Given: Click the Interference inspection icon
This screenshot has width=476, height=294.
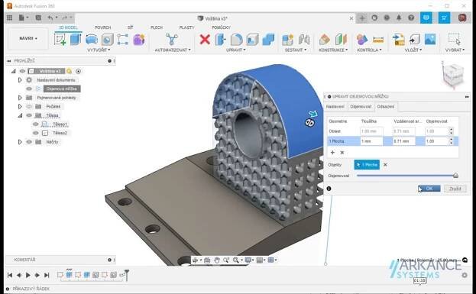Looking at the screenshot, I should point(362,40).
